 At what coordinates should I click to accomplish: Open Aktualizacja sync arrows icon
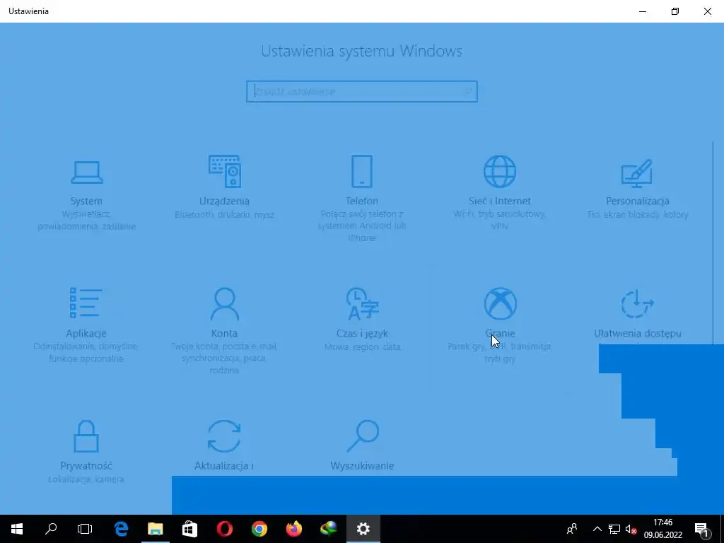tap(224, 436)
